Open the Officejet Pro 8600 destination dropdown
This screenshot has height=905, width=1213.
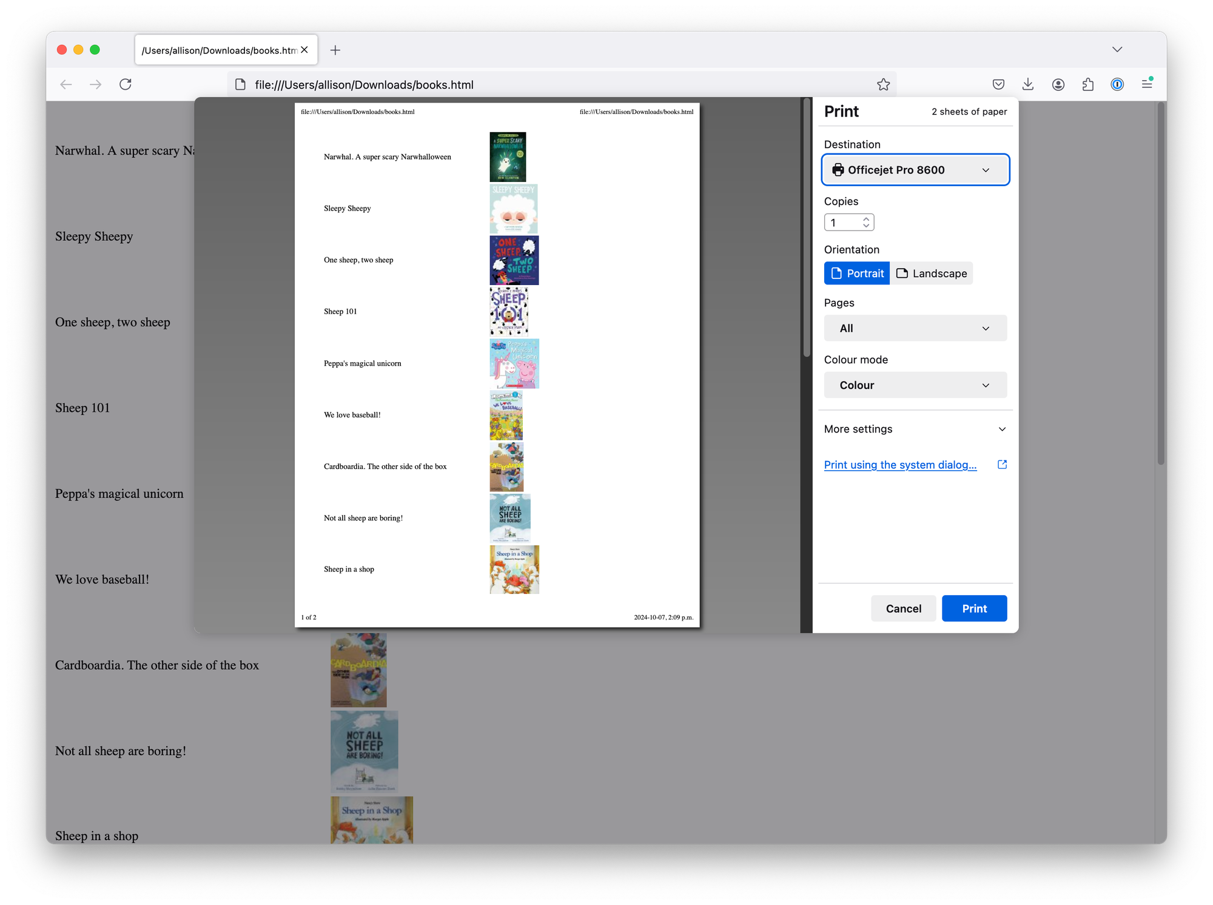(915, 170)
